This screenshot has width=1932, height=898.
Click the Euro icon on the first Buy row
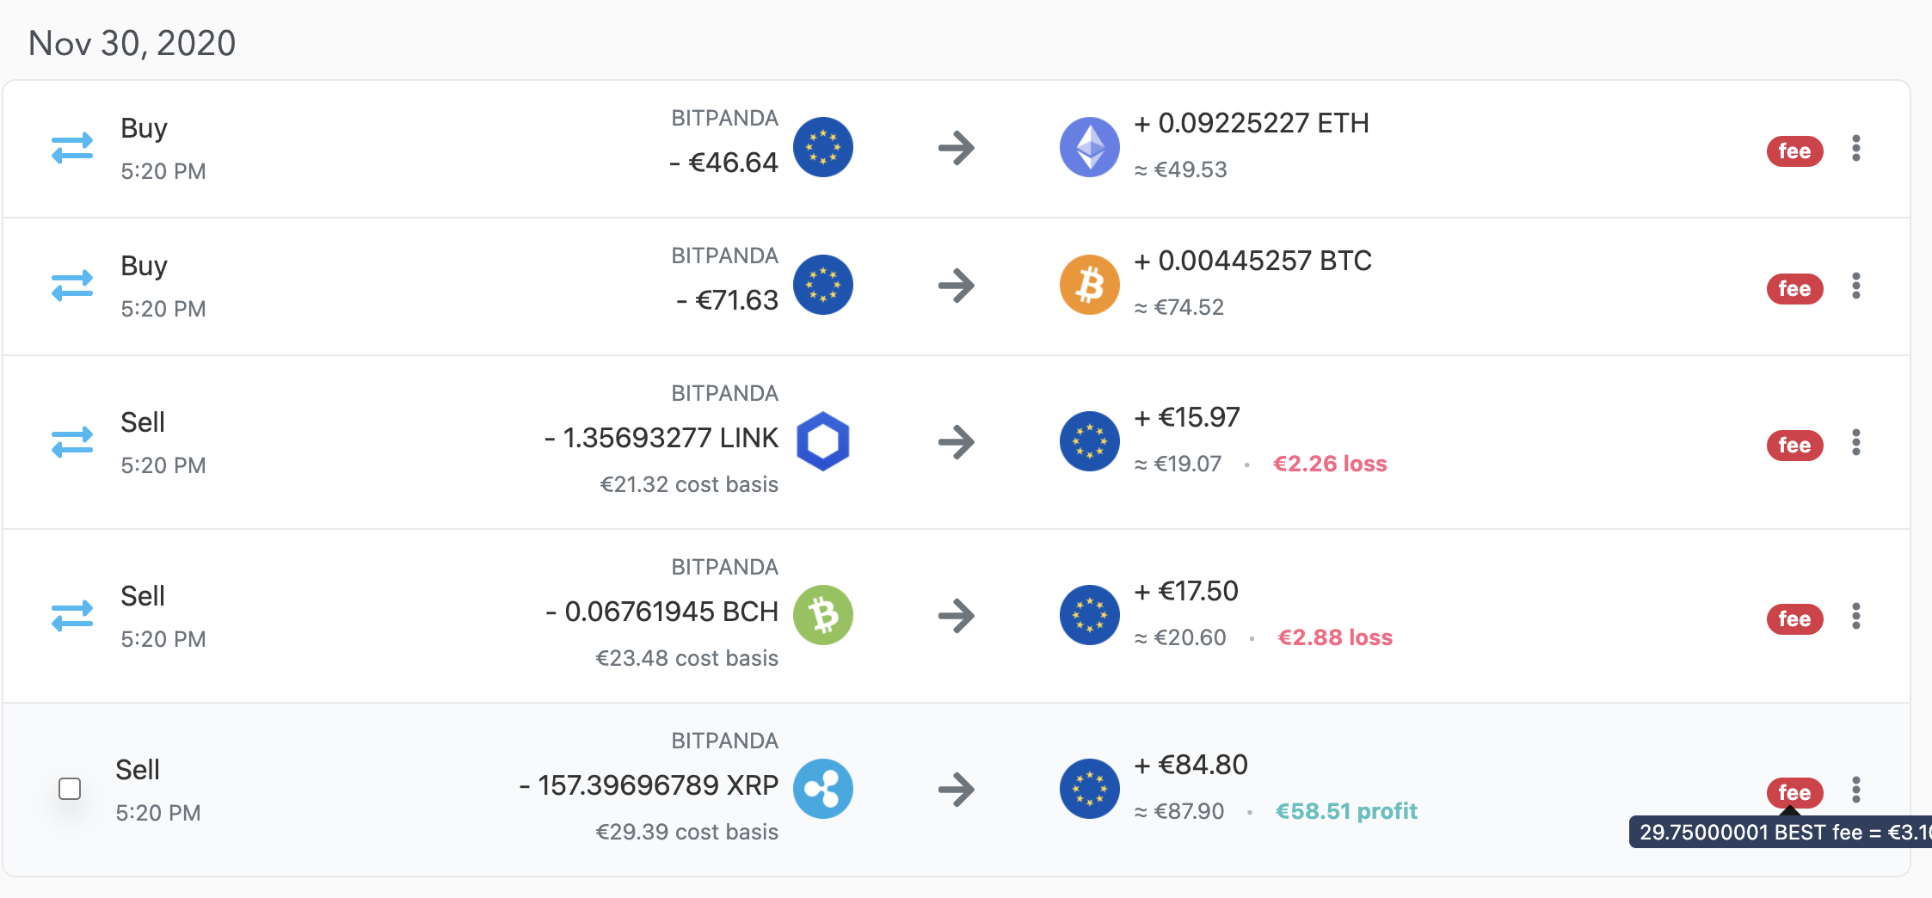[824, 147]
